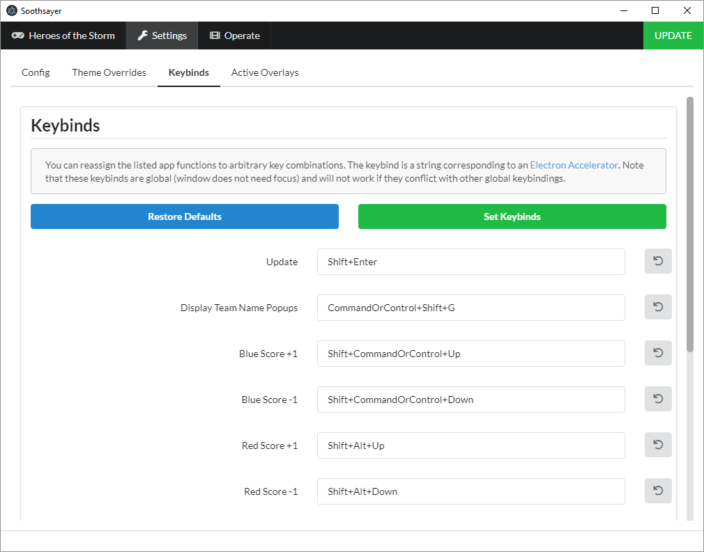Image resolution: width=704 pixels, height=552 pixels.
Task: Click the Blue Score +1 label
Action: (268, 354)
